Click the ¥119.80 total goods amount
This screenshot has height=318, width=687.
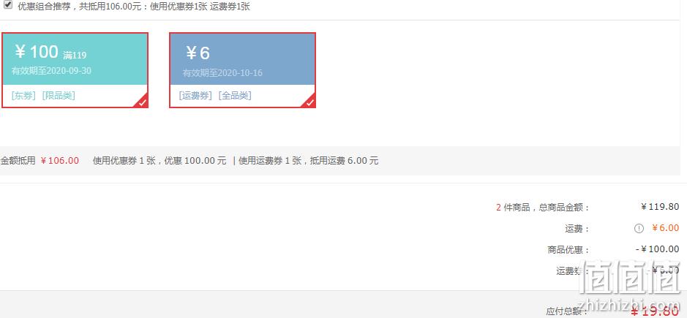pyautogui.click(x=660, y=207)
